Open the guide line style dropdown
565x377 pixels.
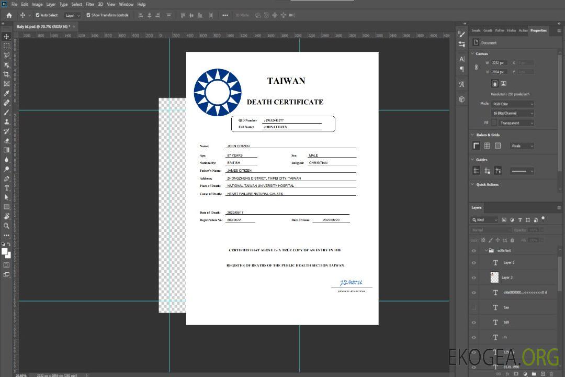(x=522, y=171)
